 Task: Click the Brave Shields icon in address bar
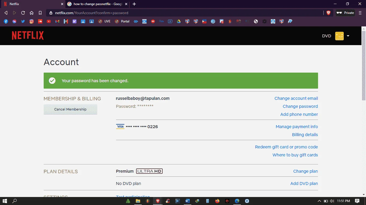328,13
